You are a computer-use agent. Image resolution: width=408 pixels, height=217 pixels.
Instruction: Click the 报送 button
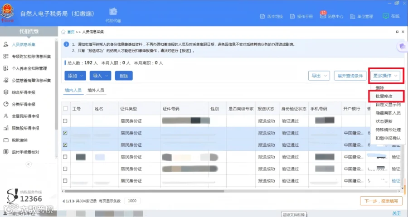pos(124,76)
